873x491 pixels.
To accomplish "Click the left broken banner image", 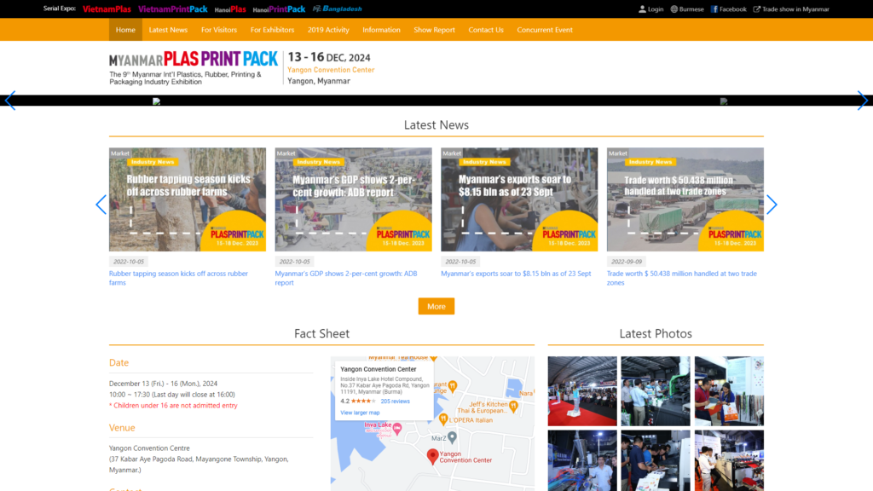I will click(x=157, y=101).
